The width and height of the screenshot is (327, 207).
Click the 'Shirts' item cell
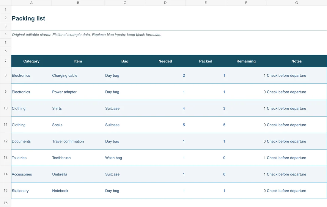tap(78, 108)
